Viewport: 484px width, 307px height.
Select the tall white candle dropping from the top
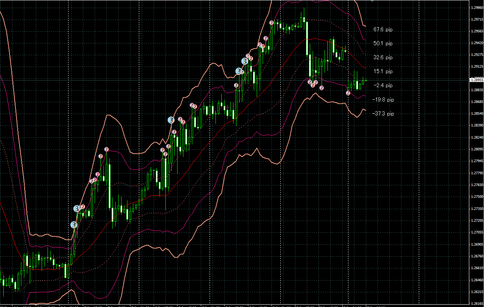306,39
